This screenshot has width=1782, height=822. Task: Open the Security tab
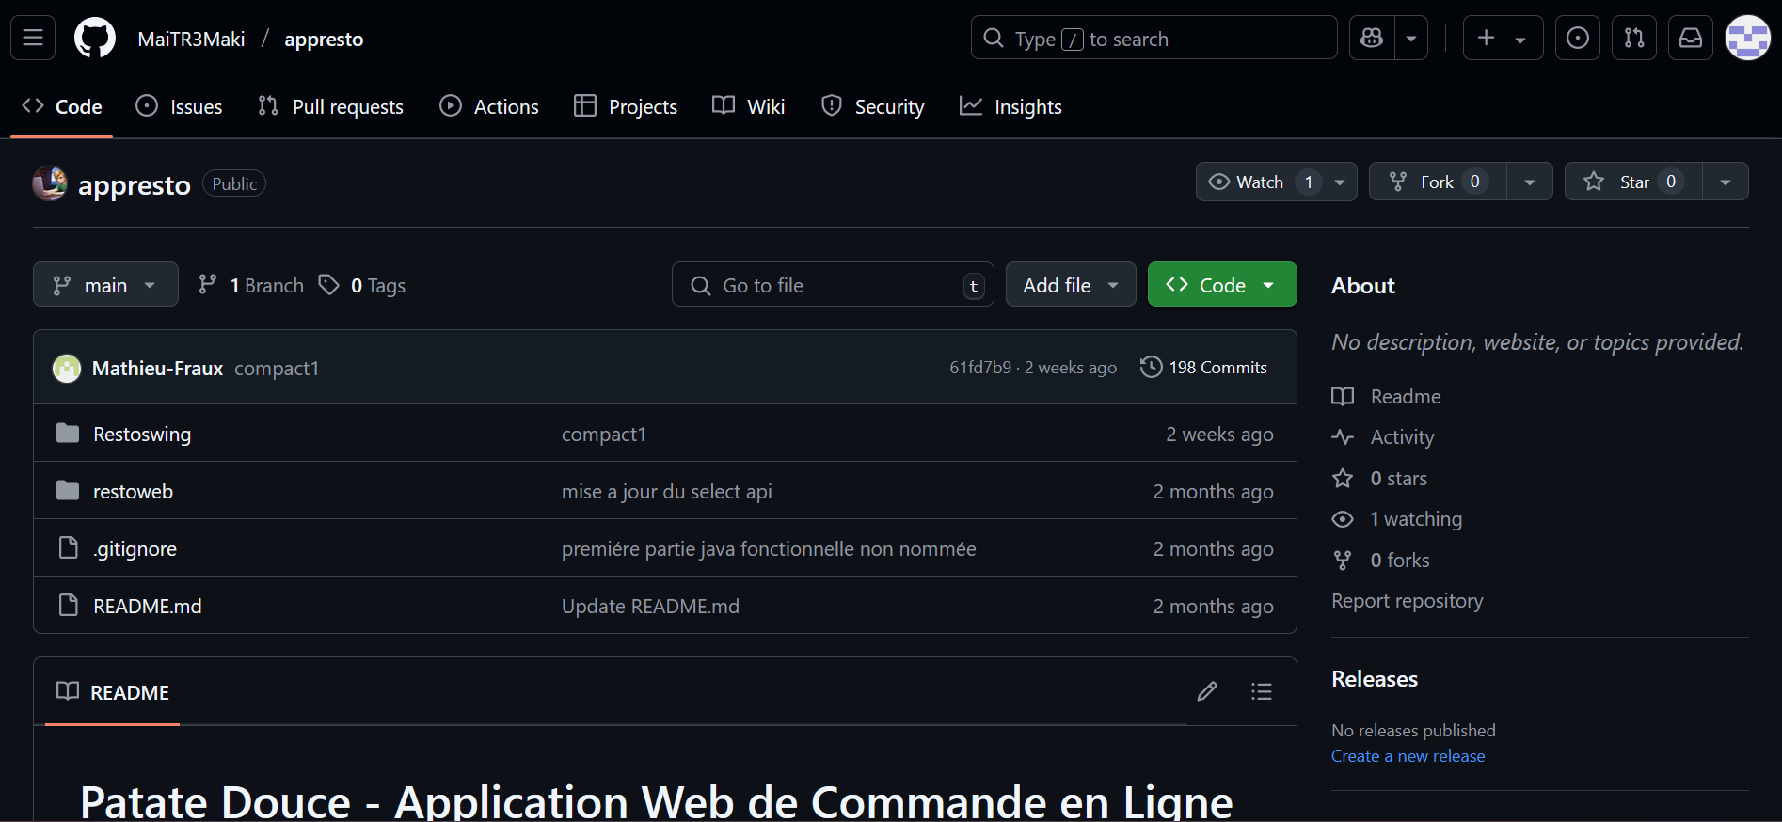tap(873, 106)
